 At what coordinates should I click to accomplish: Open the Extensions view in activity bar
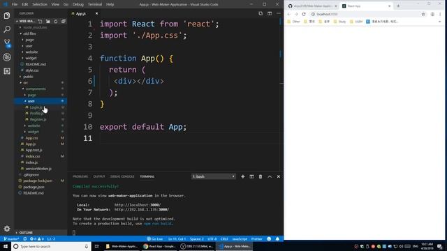(x=7, y=71)
